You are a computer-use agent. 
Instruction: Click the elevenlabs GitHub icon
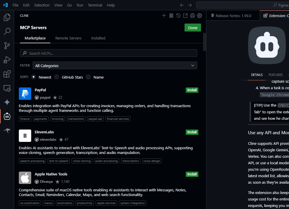tap(37, 140)
